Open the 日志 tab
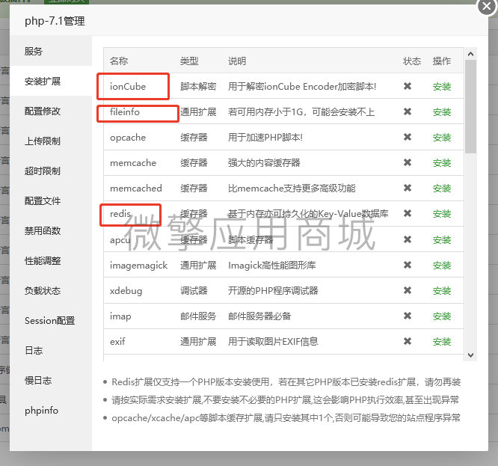The height and width of the screenshot is (466, 498). pyautogui.click(x=51, y=350)
